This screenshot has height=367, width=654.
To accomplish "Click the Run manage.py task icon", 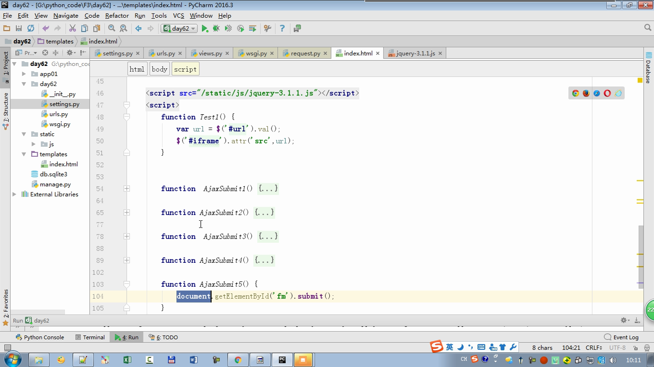I will click(x=252, y=29).
